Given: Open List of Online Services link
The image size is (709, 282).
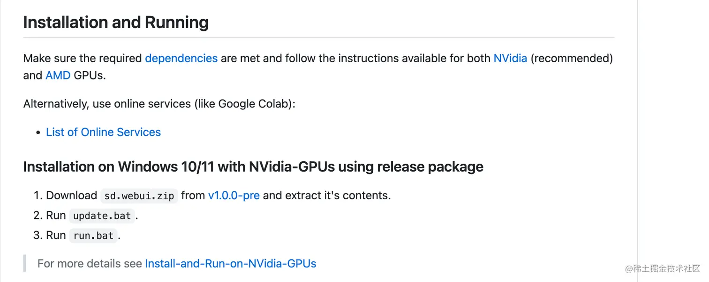Looking at the screenshot, I should click(x=103, y=132).
